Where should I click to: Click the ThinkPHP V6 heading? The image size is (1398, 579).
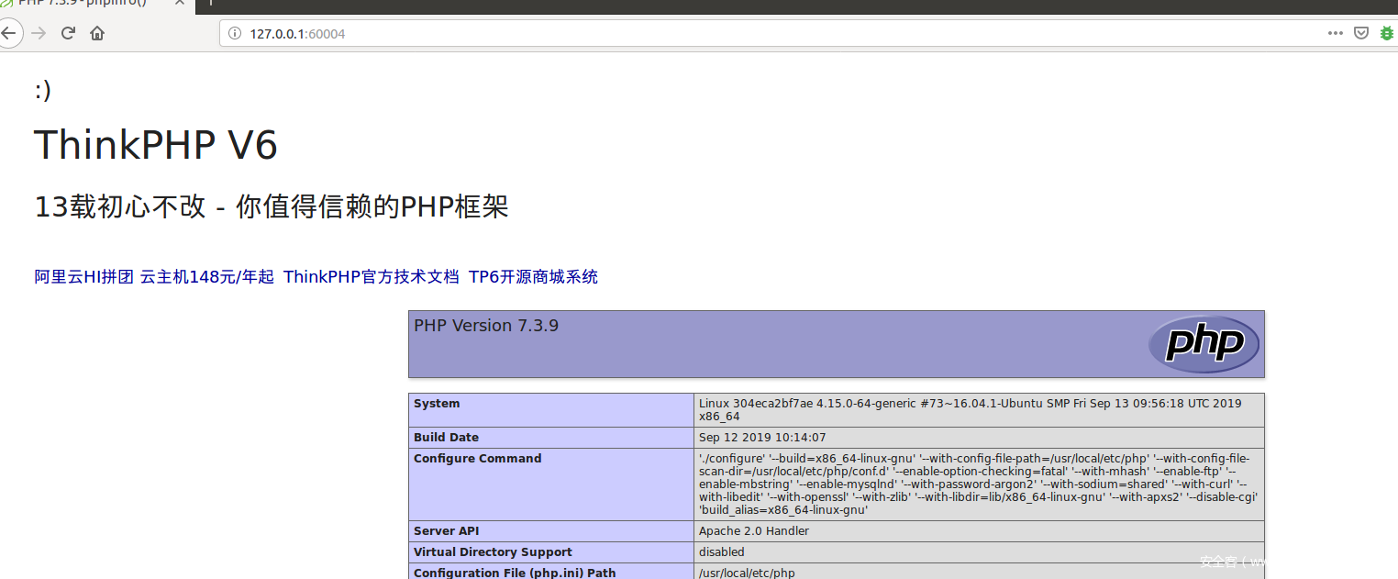point(156,145)
